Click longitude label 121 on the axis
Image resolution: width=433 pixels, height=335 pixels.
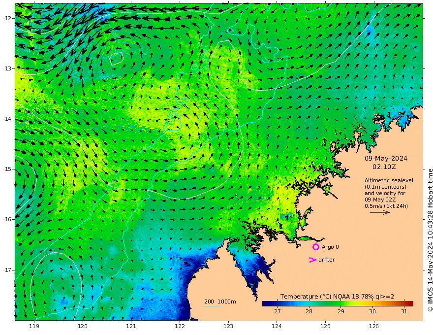tap(131, 326)
